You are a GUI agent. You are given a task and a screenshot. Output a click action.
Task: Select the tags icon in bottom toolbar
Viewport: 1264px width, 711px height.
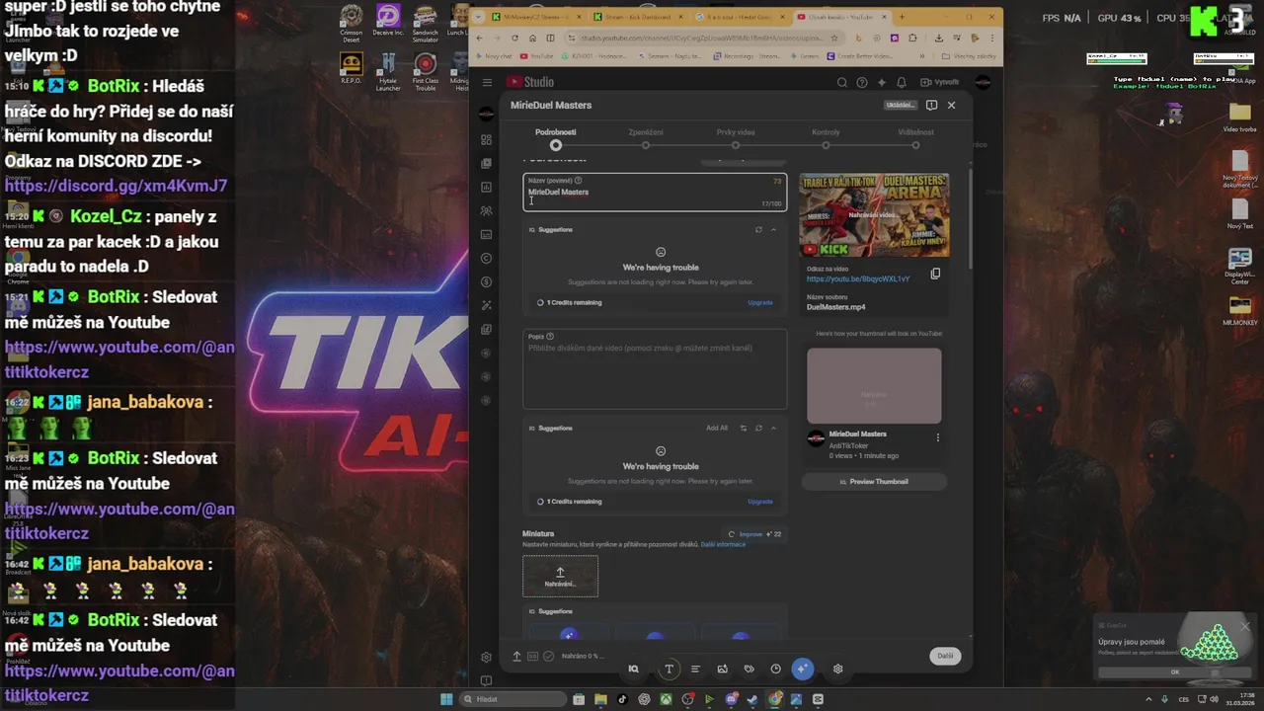(x=749, y=669)
